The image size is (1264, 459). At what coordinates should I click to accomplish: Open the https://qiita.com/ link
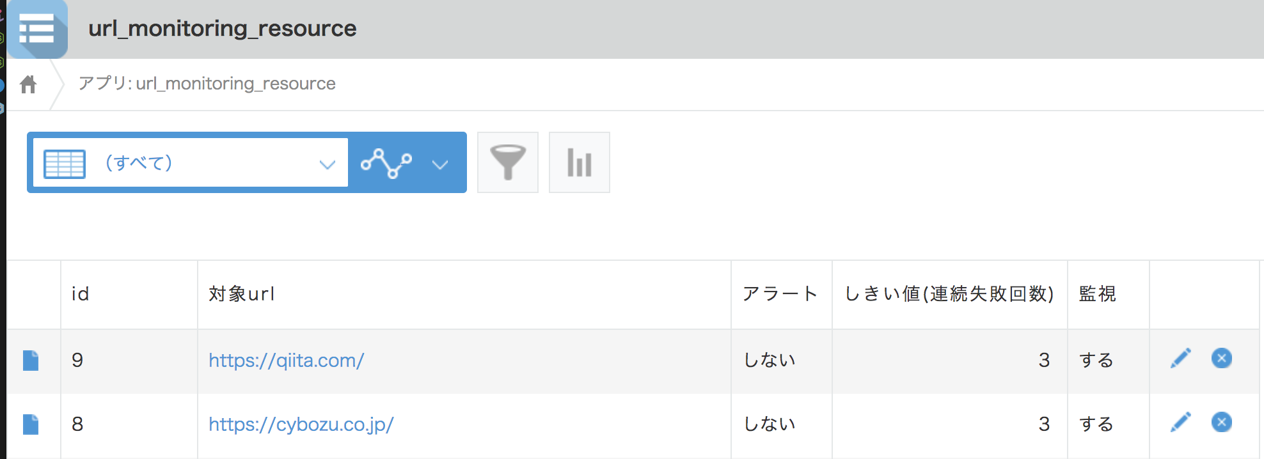pyautogui.click(x=287, y=361)
